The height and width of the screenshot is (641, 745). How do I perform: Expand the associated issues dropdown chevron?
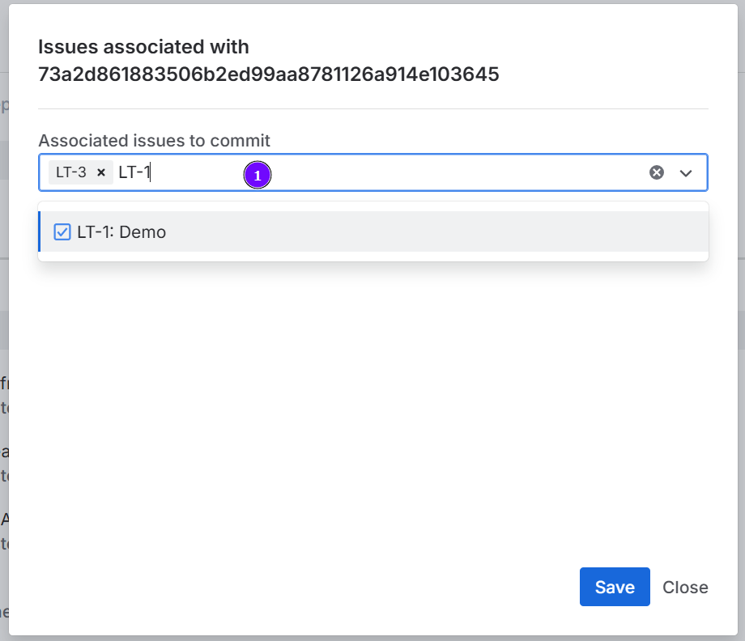pyautogui.click(x=686, y=172)
